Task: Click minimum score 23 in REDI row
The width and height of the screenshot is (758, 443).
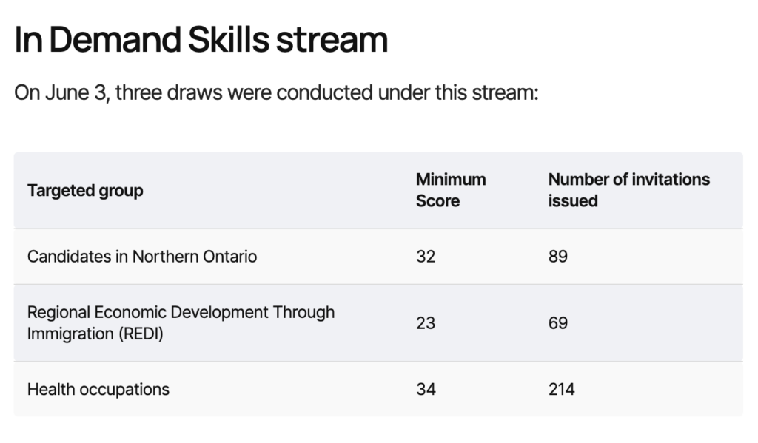Action: click(426, 323)
